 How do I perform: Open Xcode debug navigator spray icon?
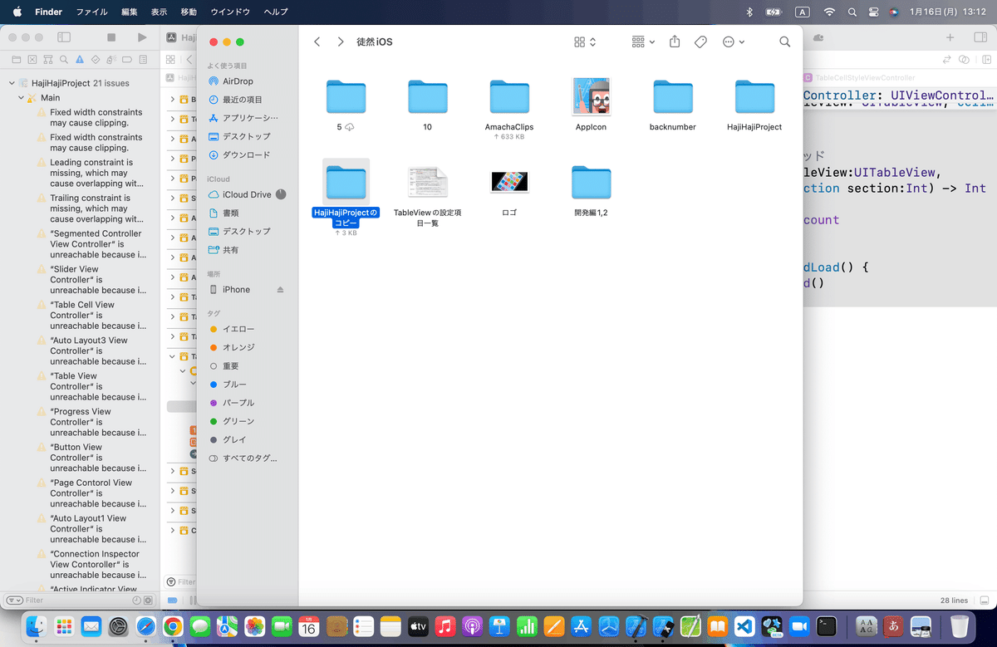click(x=111, y=59)
